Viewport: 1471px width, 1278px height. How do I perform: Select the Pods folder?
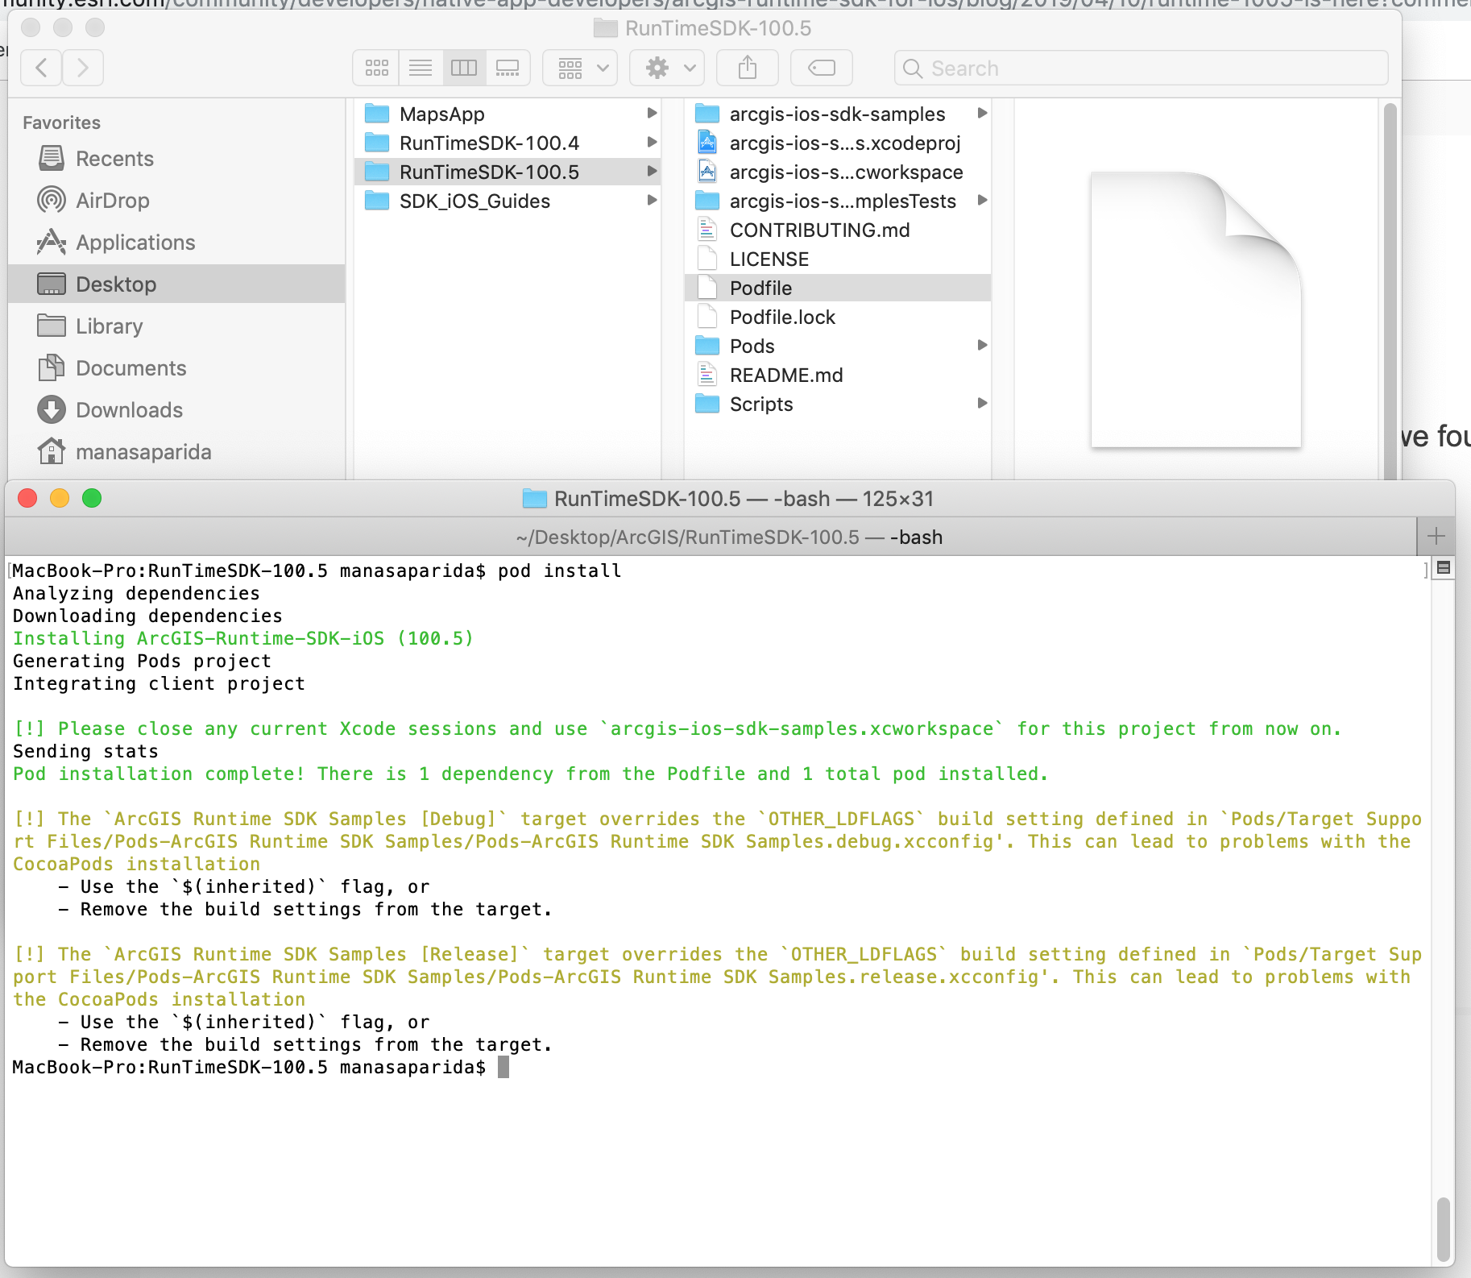[x=838, y=346]
